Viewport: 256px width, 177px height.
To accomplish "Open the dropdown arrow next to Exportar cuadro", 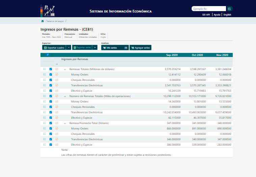I will (x=68, y=48).
